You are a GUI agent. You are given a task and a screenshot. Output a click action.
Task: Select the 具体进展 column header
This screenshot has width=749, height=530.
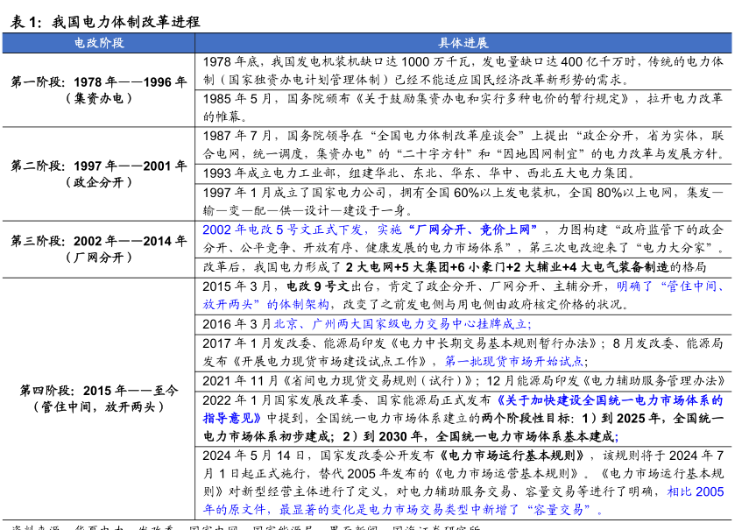tap(463, 43)
